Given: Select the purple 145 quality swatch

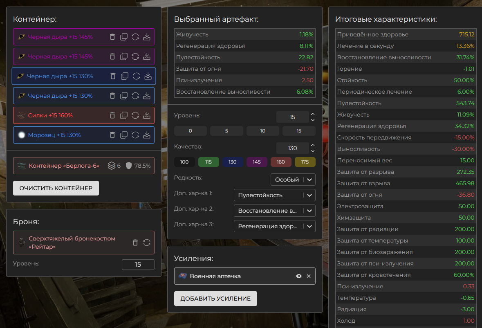Looking at the screenshot, I should [x=257, y=162].
